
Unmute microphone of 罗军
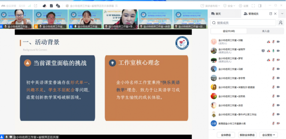273,60
